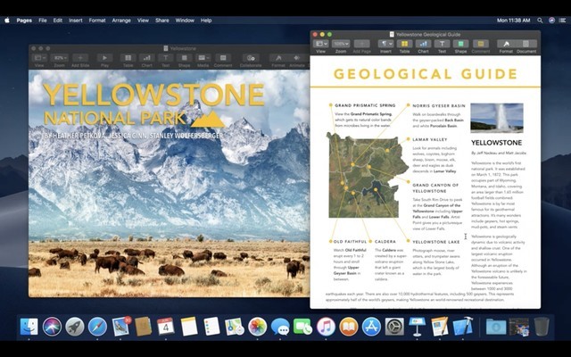Open the Insert dropdown in Geological Guide
The width and height of the screenshot is (571, 357).
[x=385, y=44]
